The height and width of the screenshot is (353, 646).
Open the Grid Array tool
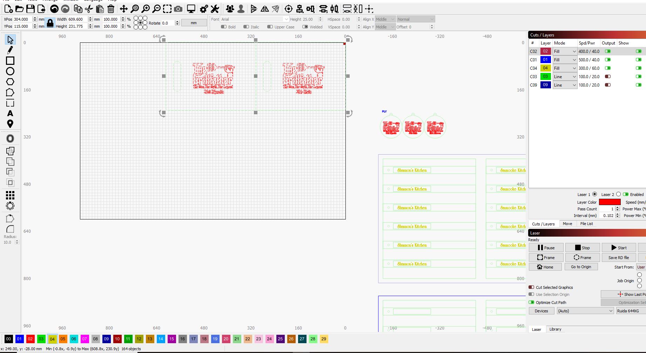(x=10, y=195)
